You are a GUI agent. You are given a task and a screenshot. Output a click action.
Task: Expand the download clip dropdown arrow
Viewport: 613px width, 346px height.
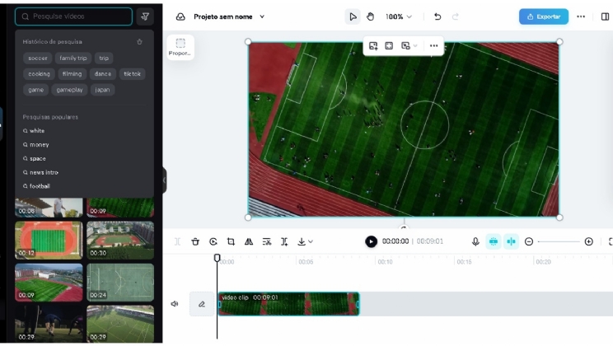[x=311, y=241]
